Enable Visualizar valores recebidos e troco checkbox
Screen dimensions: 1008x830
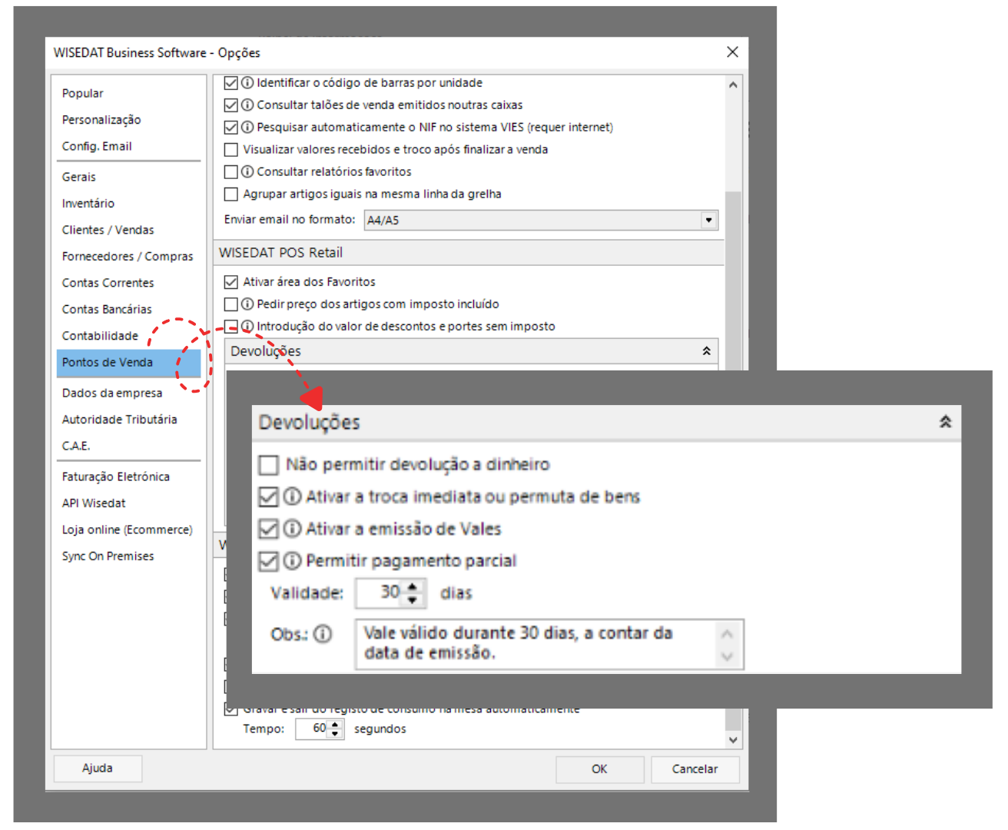(230, 150)
